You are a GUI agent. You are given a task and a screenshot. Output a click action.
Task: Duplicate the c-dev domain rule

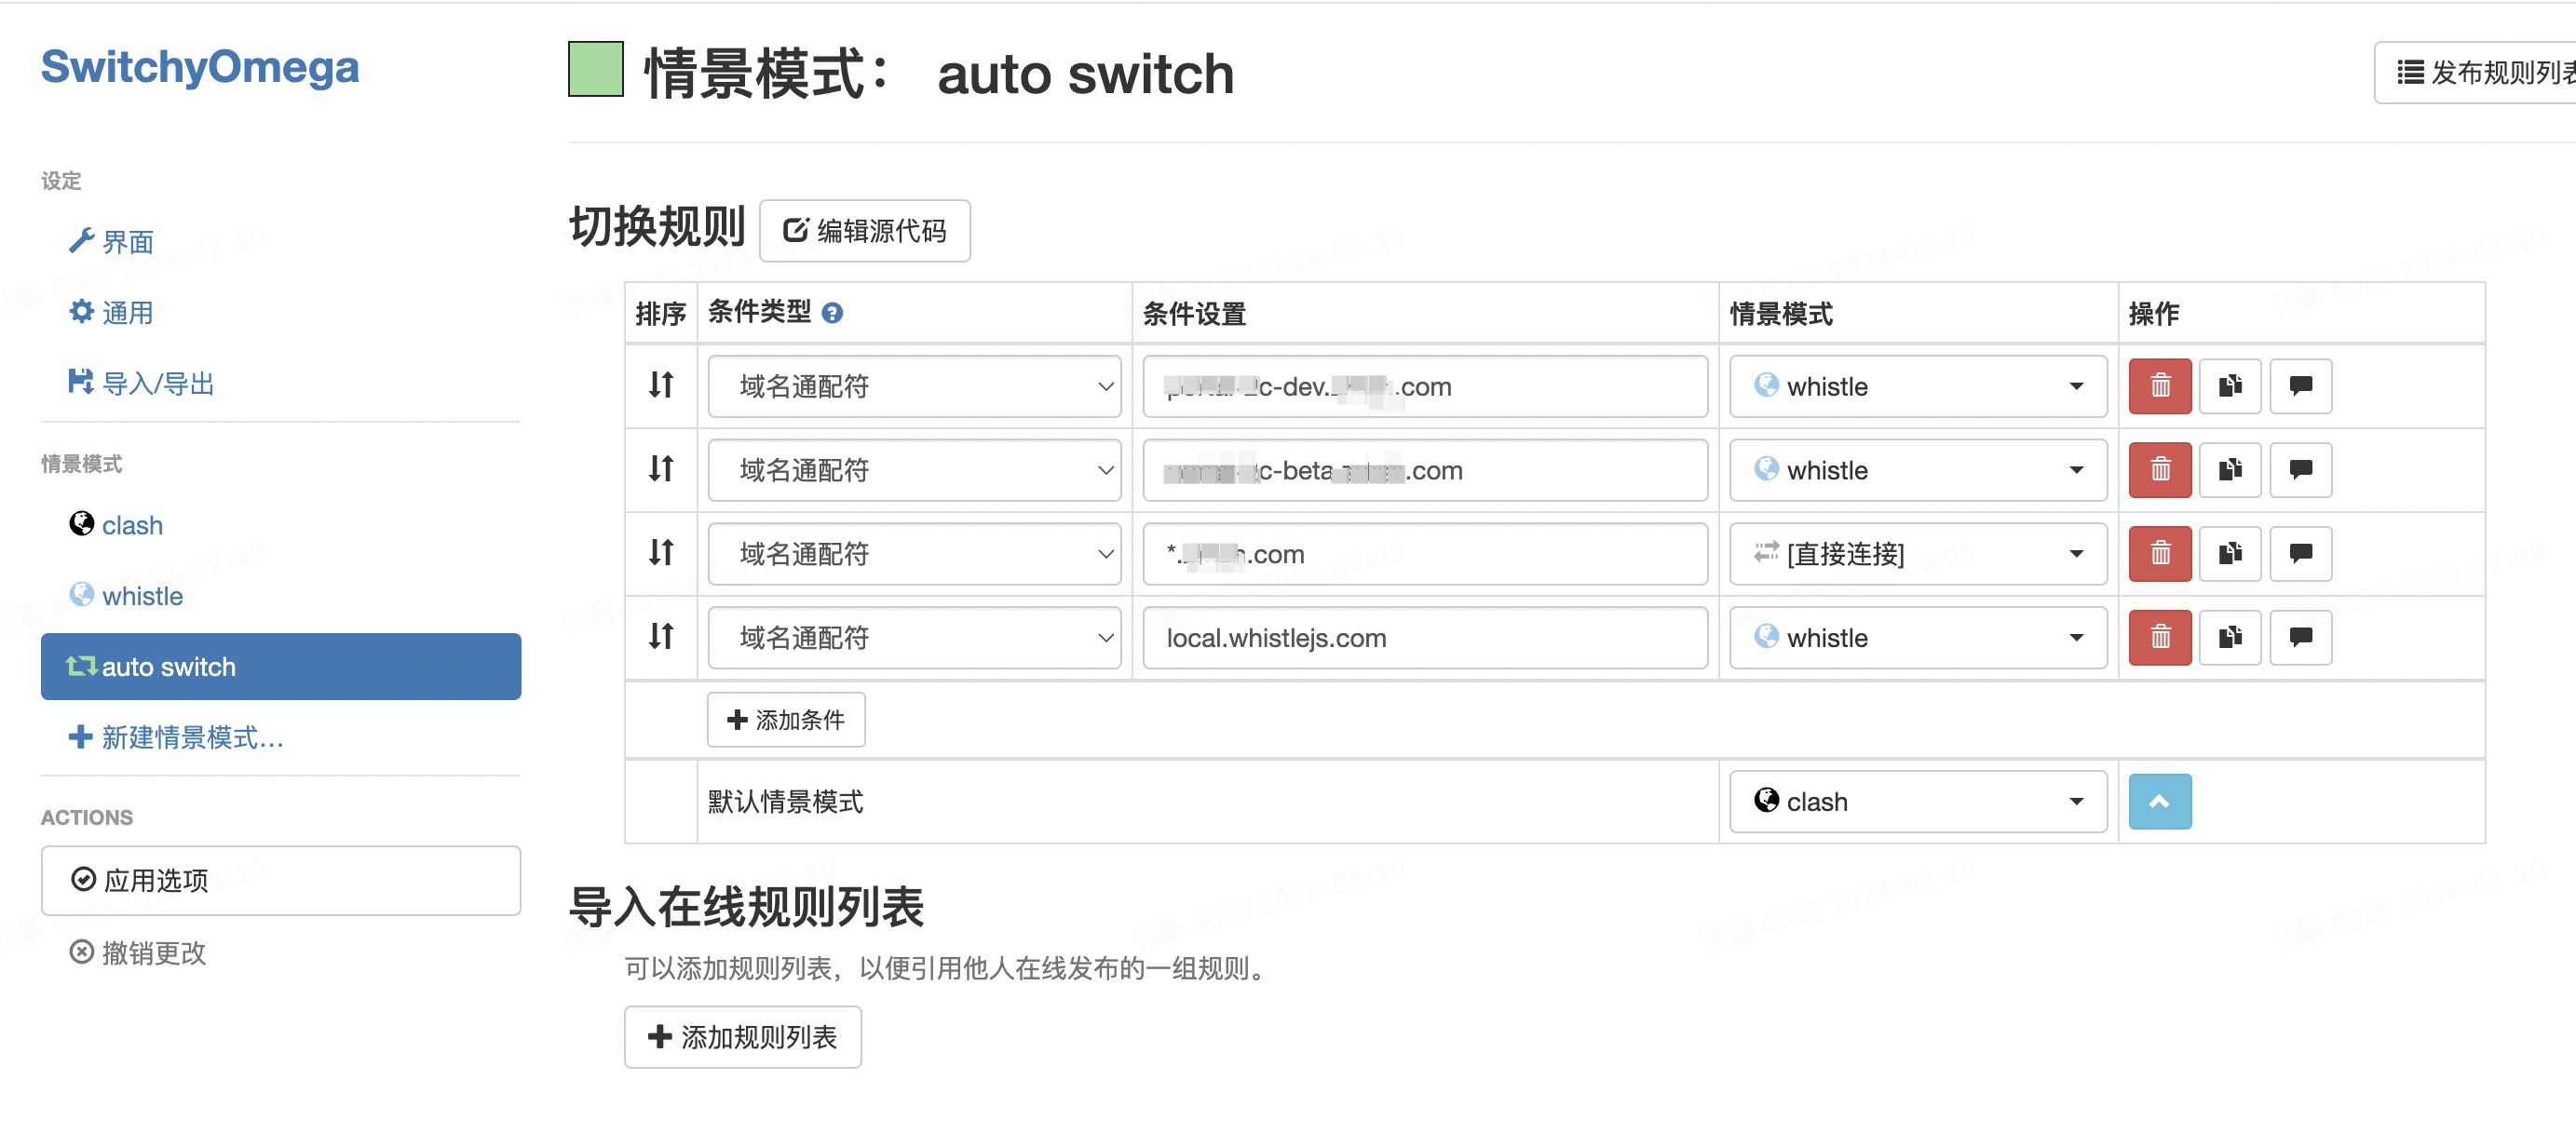(x=2230, y=386)
